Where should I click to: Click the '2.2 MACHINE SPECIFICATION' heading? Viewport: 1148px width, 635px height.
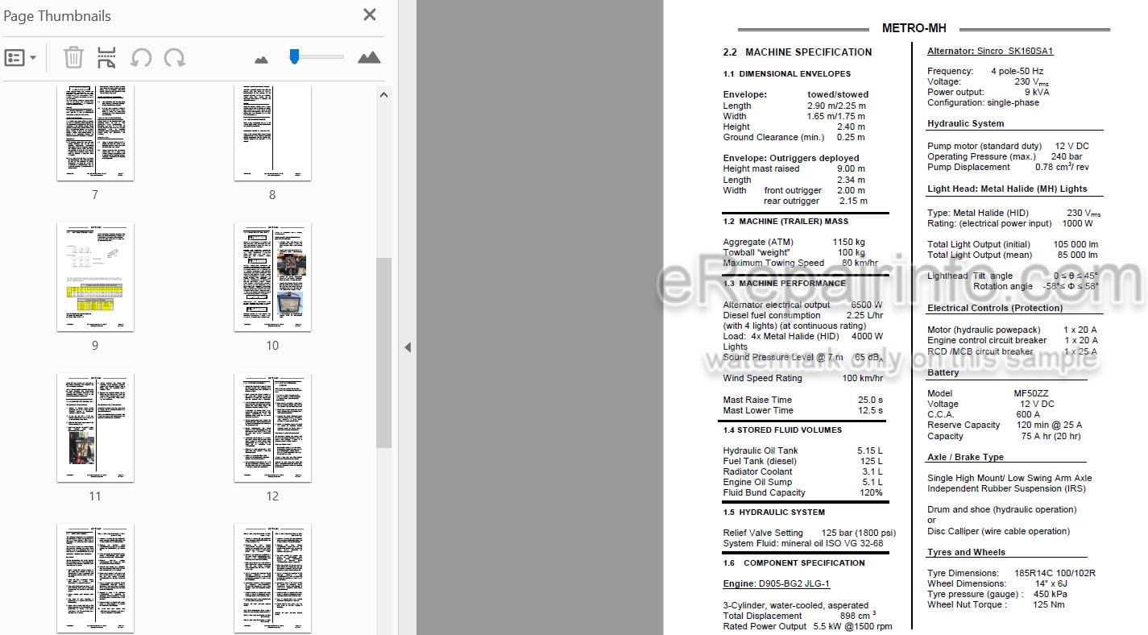(797, 52)
